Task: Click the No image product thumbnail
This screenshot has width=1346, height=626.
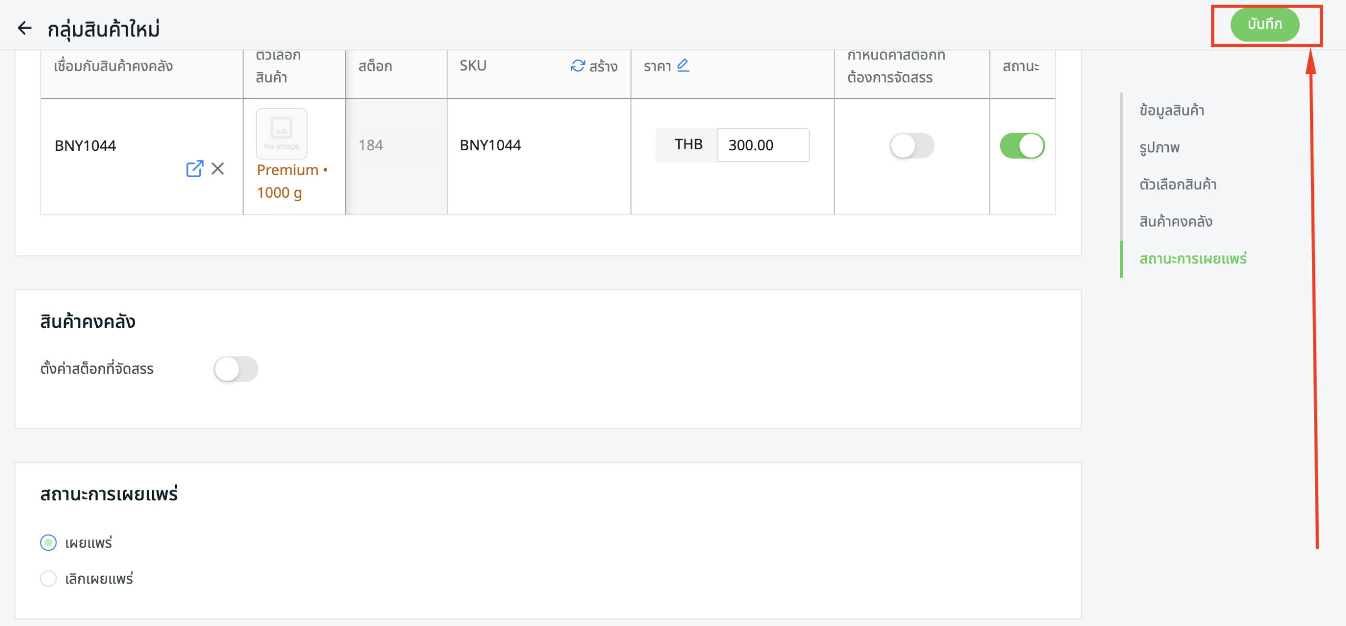Action: tap(281, 134)
